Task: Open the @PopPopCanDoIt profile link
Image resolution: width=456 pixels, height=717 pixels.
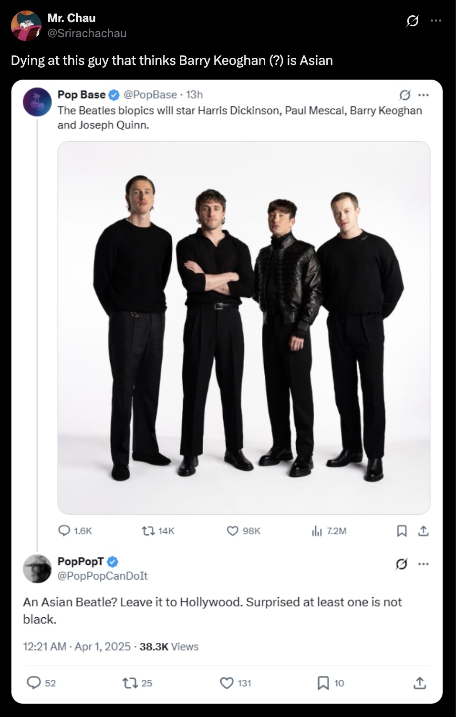Action: [103, 576]
